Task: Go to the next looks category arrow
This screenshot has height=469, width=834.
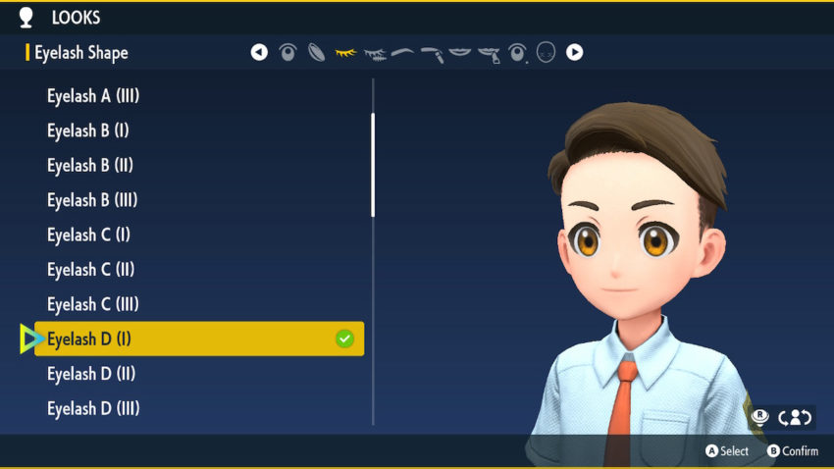Action: [574, 52]
